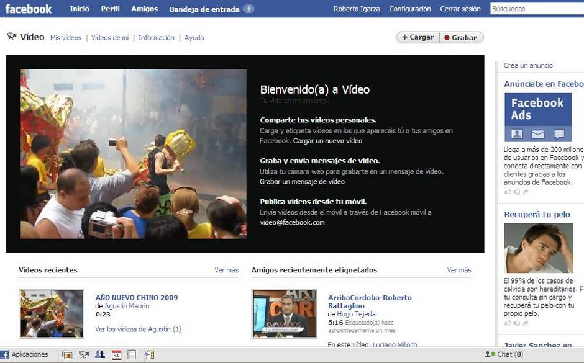Open Photos app icon in bottom bar
This screenshot has height=363, width=584.
click(x=67, y=354)
